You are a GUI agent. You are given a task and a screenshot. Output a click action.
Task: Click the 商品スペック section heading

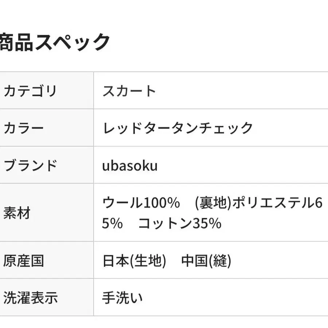tap(55, 43)
